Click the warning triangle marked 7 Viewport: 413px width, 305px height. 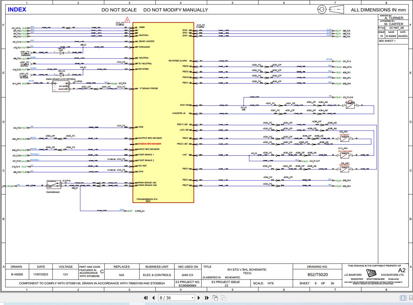127,20
